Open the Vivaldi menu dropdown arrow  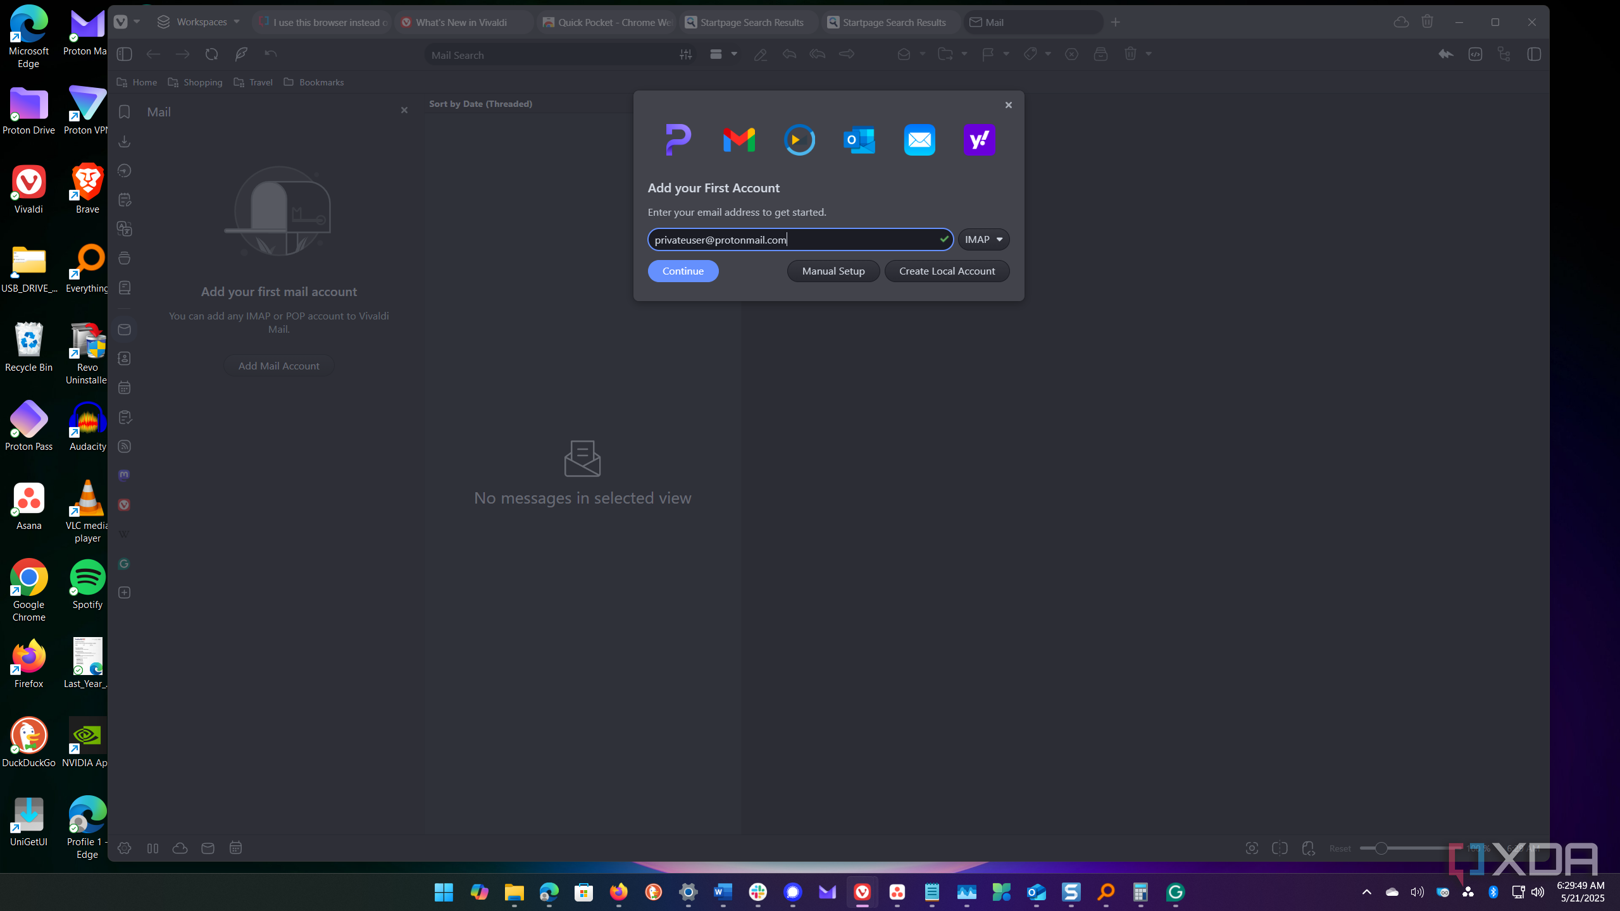137,22
